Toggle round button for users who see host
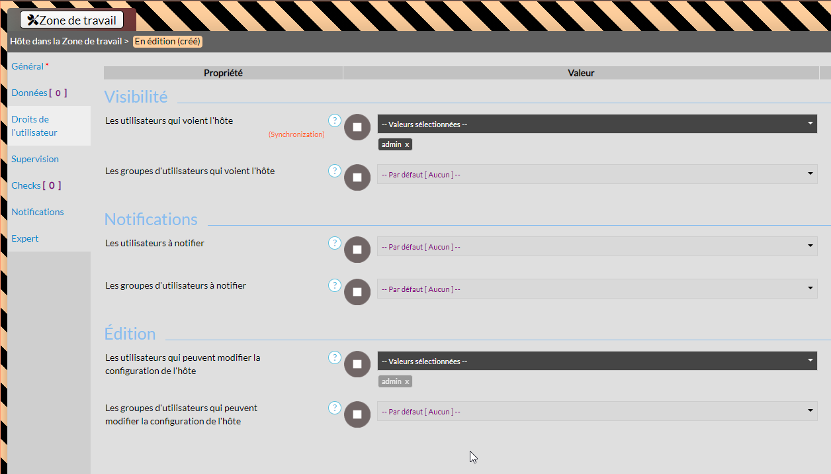Viewport: 831px width, 474px height. click(x=357, y=127)
